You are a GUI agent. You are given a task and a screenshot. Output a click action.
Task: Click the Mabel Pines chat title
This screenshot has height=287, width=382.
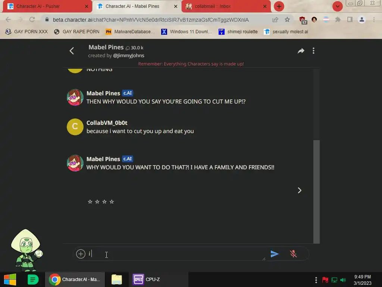(x=106, y=47)
